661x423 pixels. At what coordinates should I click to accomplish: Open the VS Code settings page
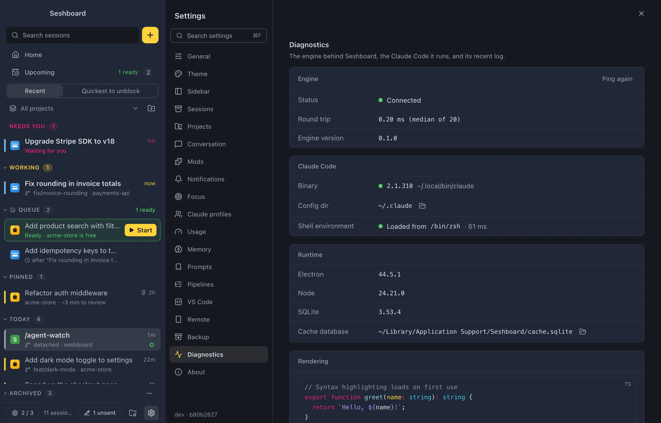tap(219, 302)
